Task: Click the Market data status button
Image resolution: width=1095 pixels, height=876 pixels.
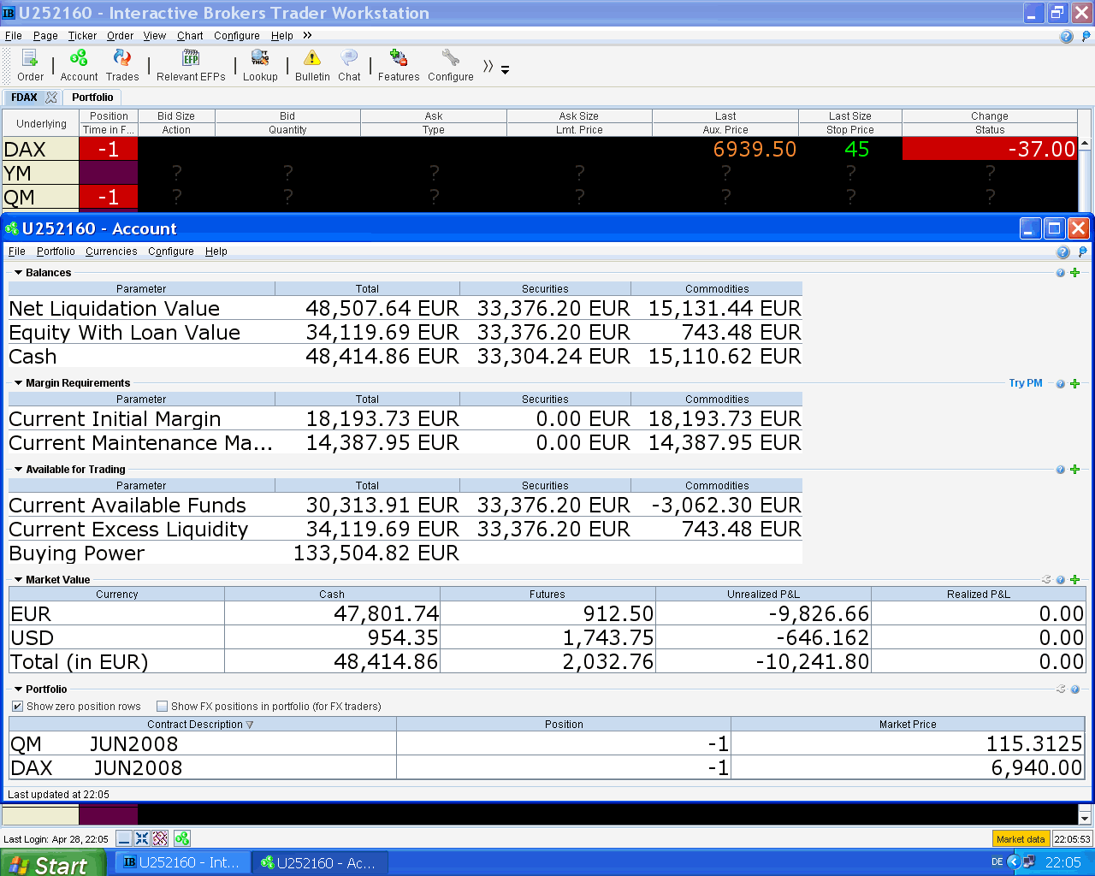Action: 1021,839
